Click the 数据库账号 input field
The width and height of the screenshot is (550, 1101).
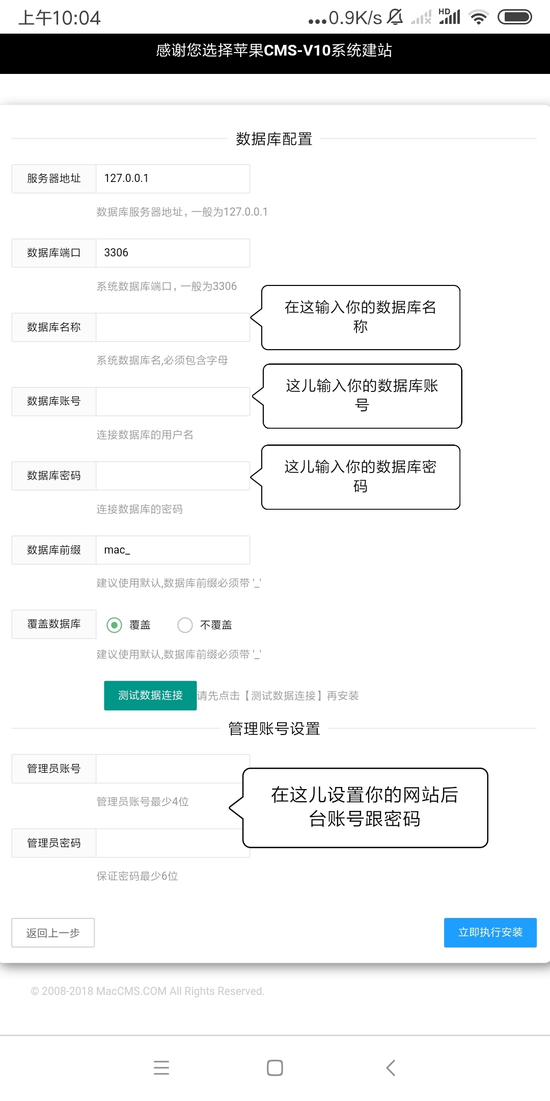pyautogui.click(x=172, y=401)
